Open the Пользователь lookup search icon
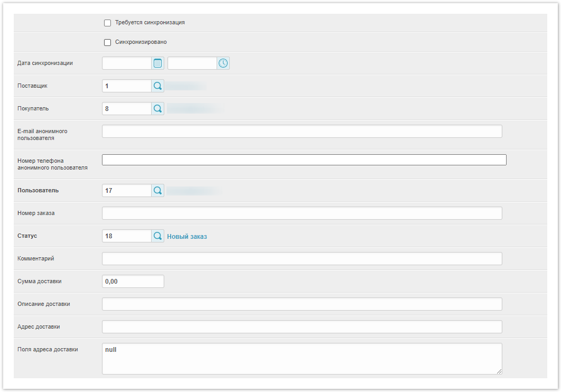The image size is (561, 392). pos(157,191)
